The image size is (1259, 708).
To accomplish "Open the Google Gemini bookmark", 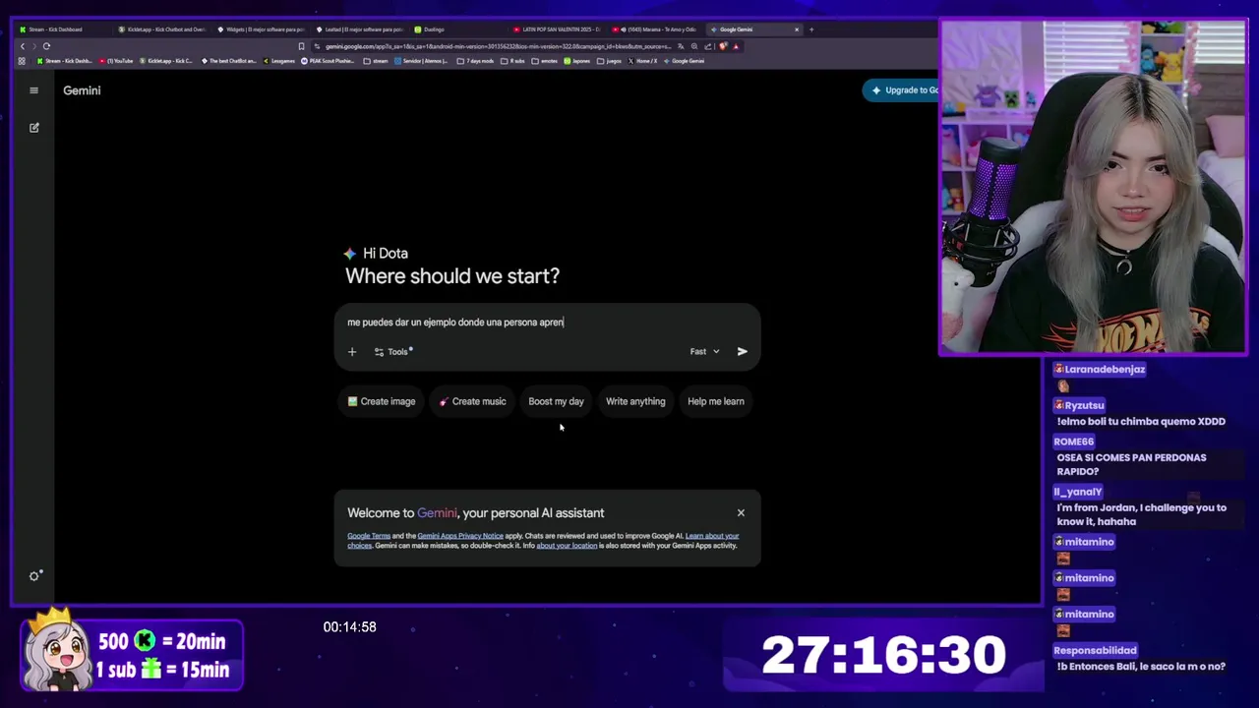I will (684, 61).
